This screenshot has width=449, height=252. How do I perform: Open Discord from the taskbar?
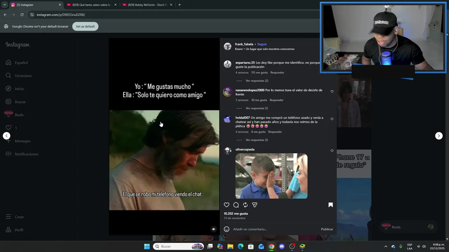[282, 246]
